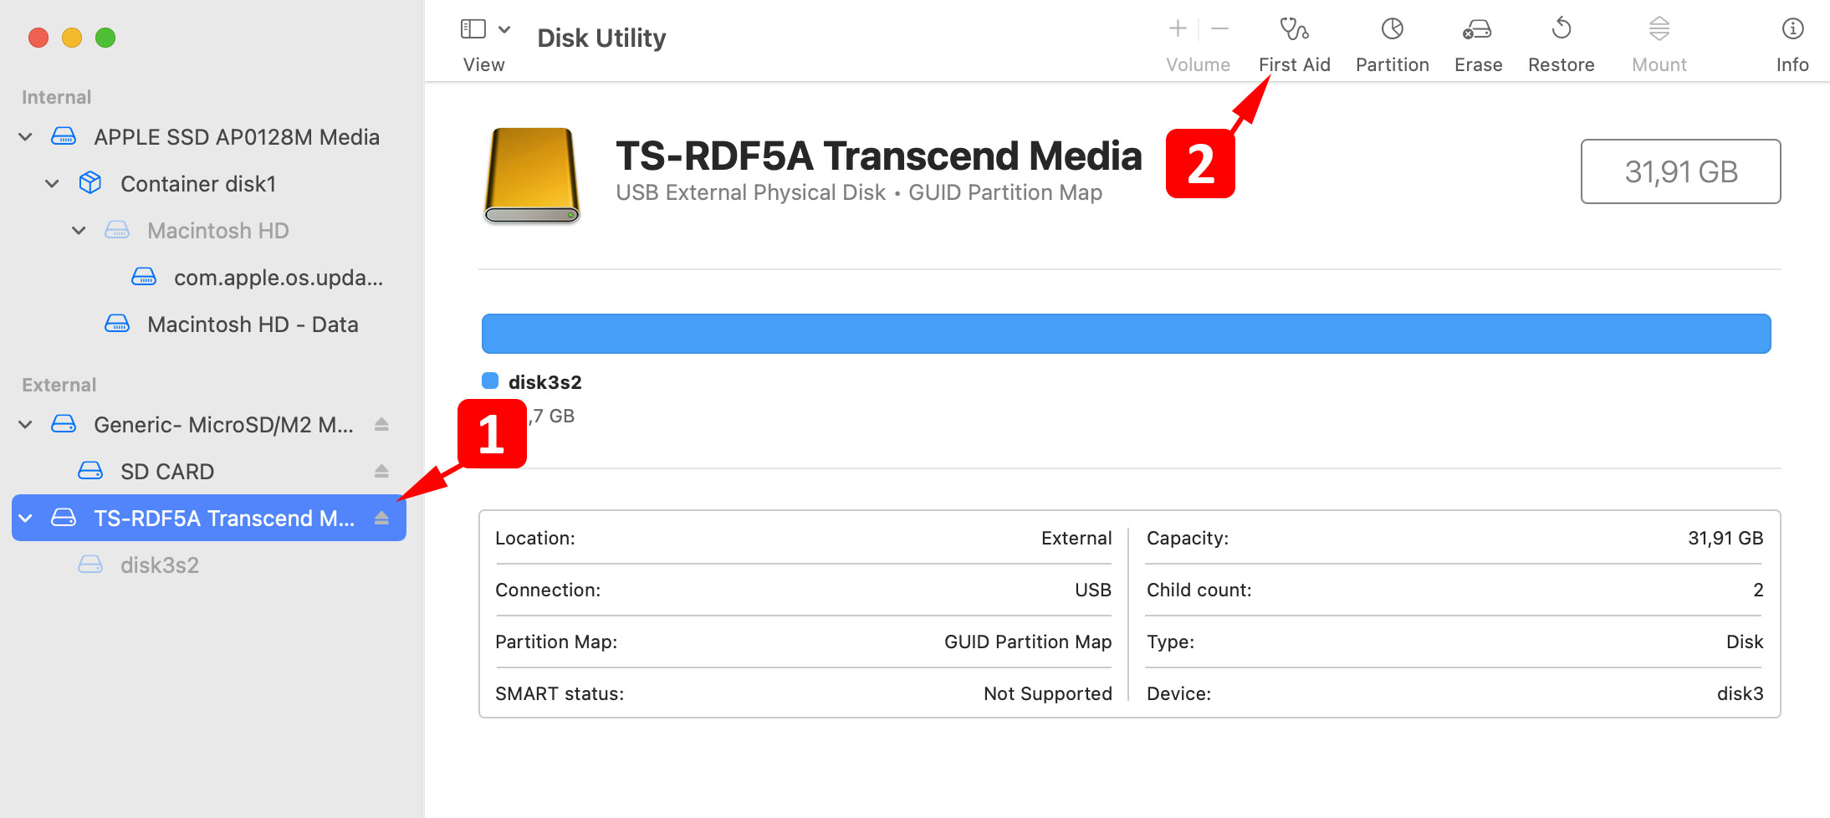
Task: Collapse the APPLE SSD AP0128M Media tree
Action: tap(26, 137)
